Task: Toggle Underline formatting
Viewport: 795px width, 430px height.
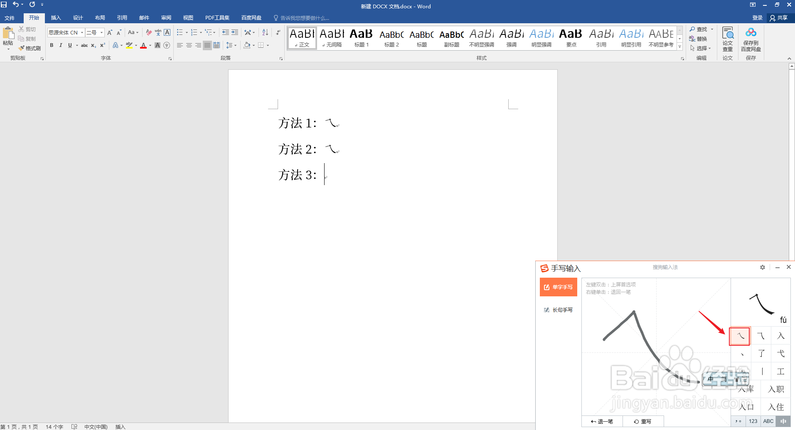Action: [x=70, y=45]
